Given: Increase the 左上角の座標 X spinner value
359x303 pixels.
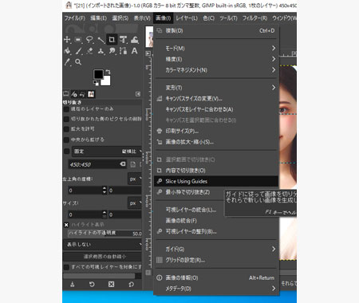Looking at the screenshot, I should tap(105, 188).
